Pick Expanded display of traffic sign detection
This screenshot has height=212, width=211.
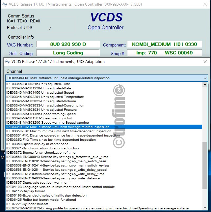point(104,196)
